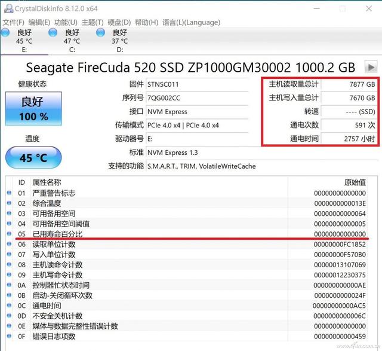Click the 原始值 column header
Screen dimensions: 382x351
coord(355,182)
